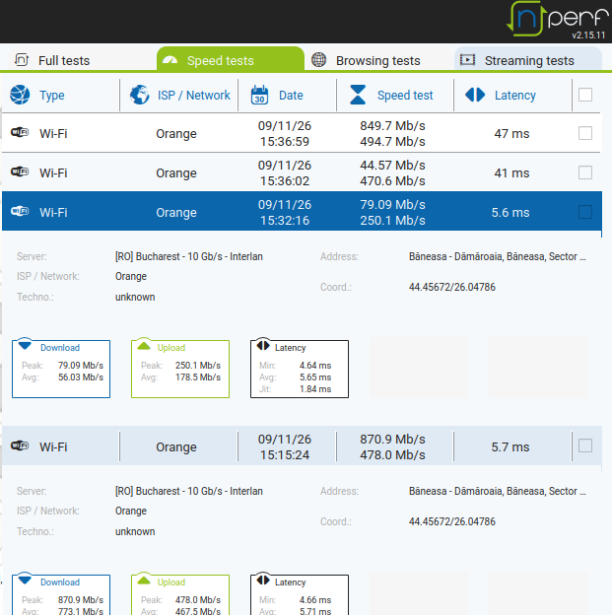
Task: Tick the checkbox for the 15:15:24 test
Action: tap(585, 445)
